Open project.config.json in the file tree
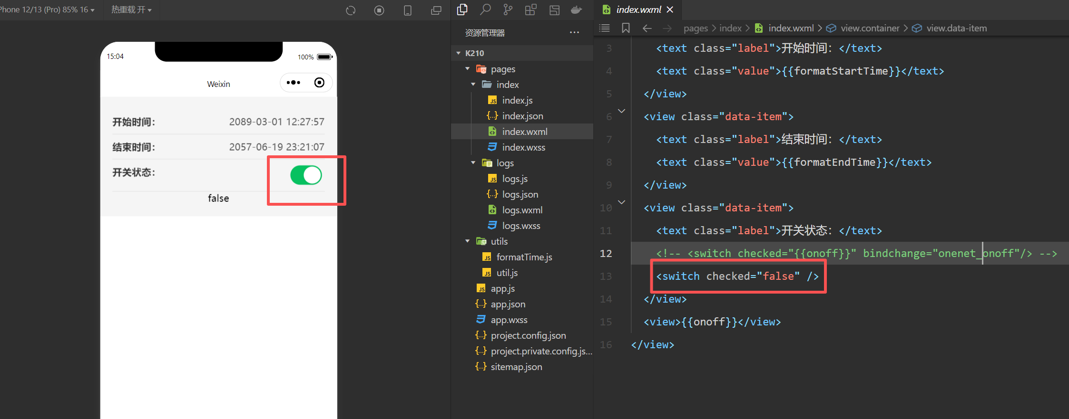The height and width of the screenshot is (419, 1069). point(528,335)
